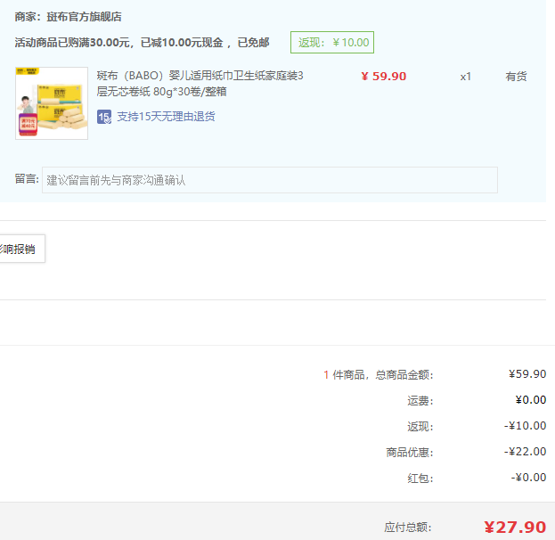Click 总商品金额 ¥59.90 value
This screenshot has width=555, height=540.
point(527,374)
